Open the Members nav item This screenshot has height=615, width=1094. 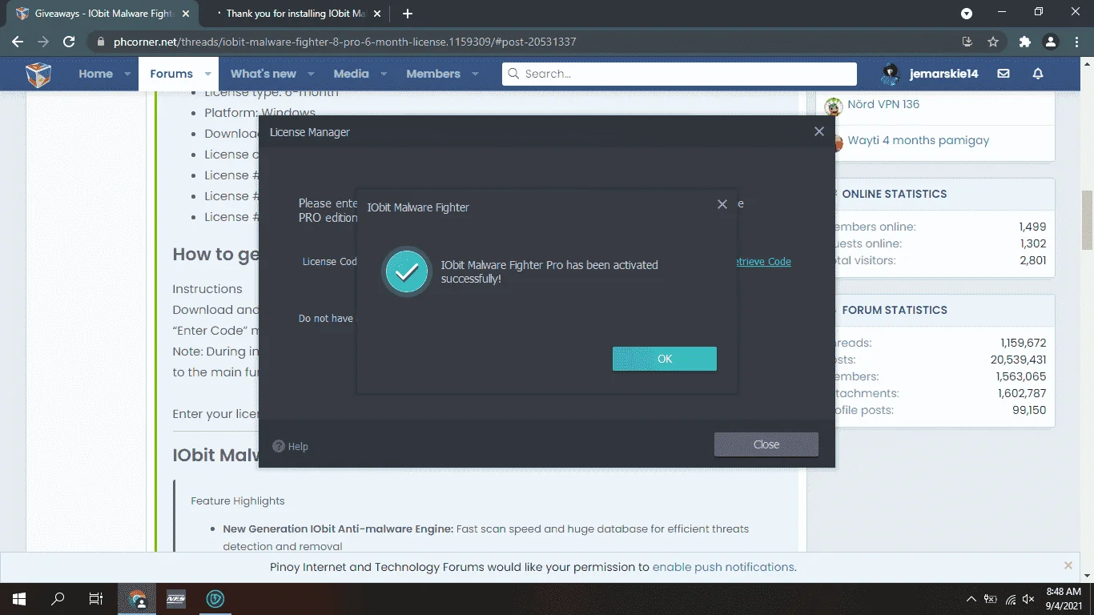point(433,74)
